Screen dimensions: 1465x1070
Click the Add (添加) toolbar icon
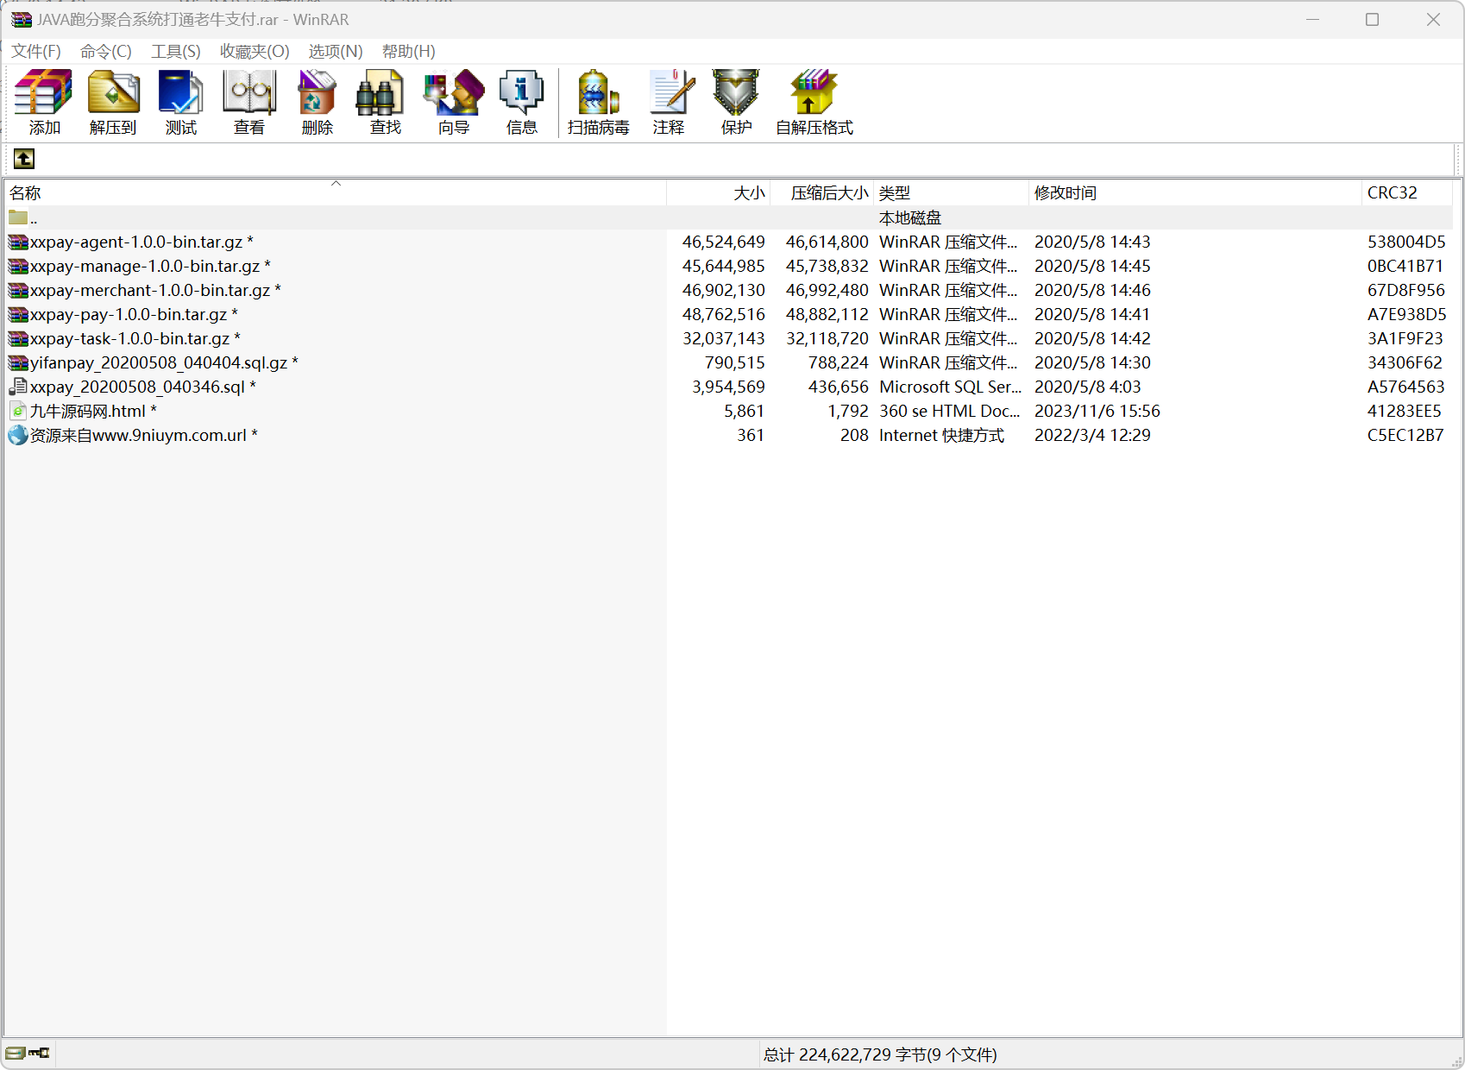pyautogui.click(x=44, y=102)
